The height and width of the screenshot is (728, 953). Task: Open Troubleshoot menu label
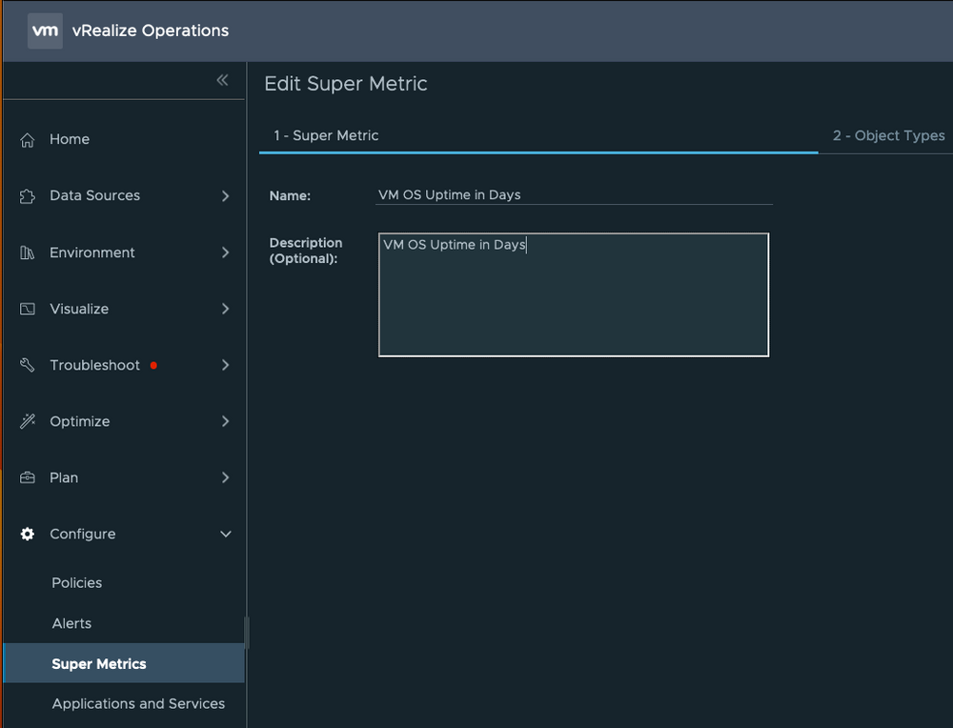pos(94,365)
